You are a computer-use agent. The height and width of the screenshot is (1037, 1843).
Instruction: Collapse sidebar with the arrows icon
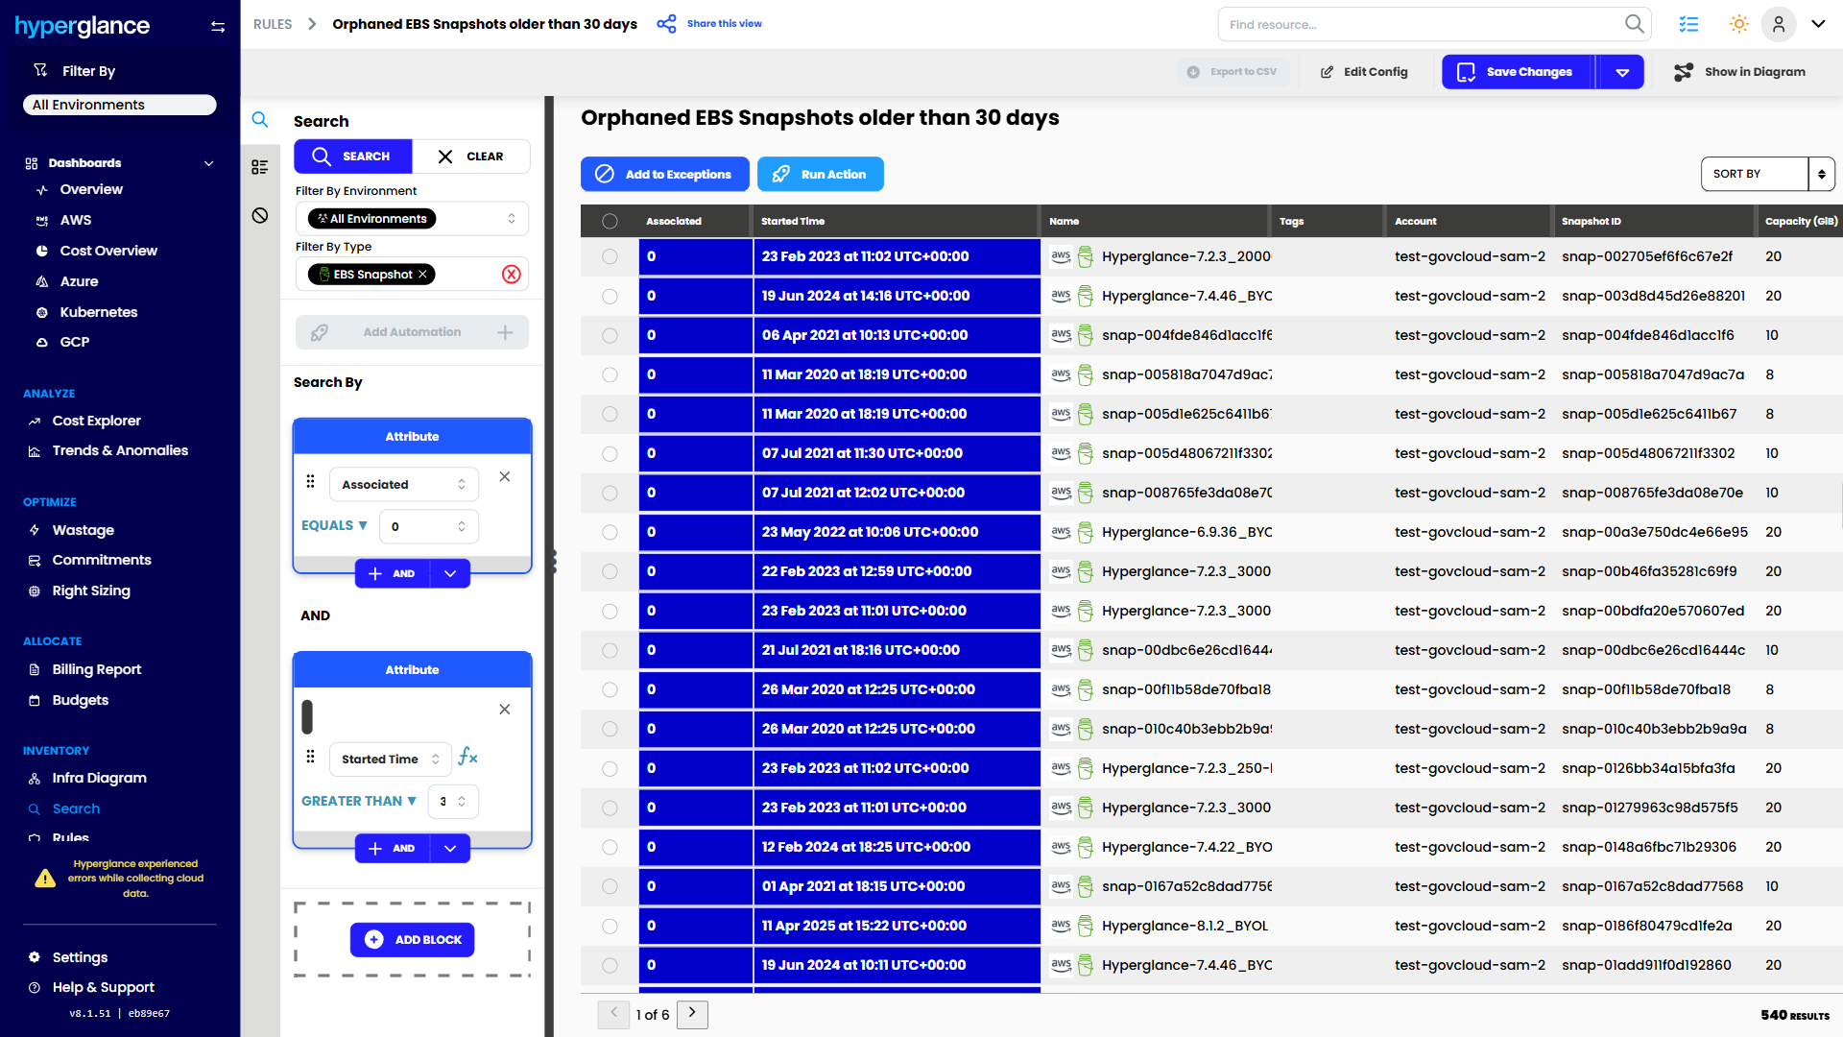218,27
